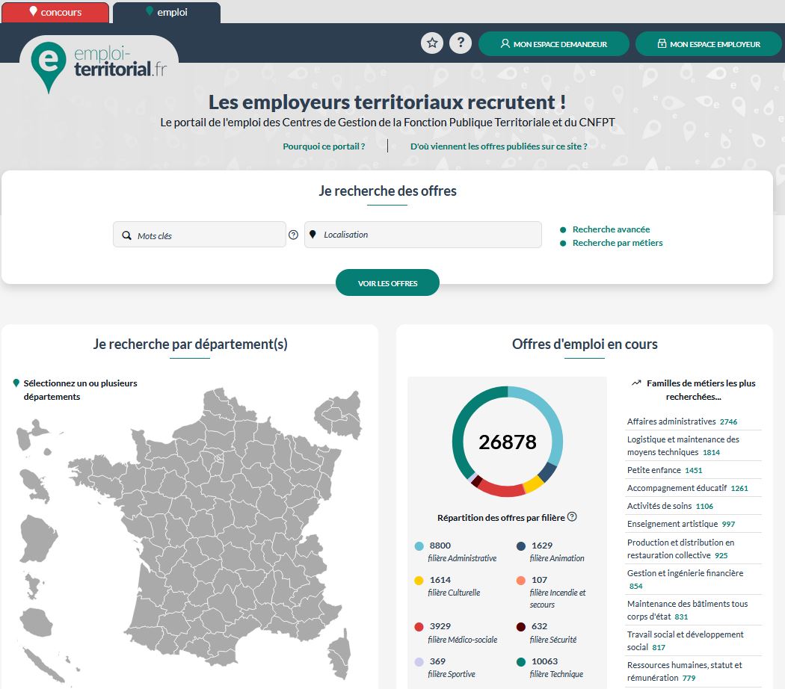Select Affaires administratives job family
785x689 pixels.
[671, 421]
